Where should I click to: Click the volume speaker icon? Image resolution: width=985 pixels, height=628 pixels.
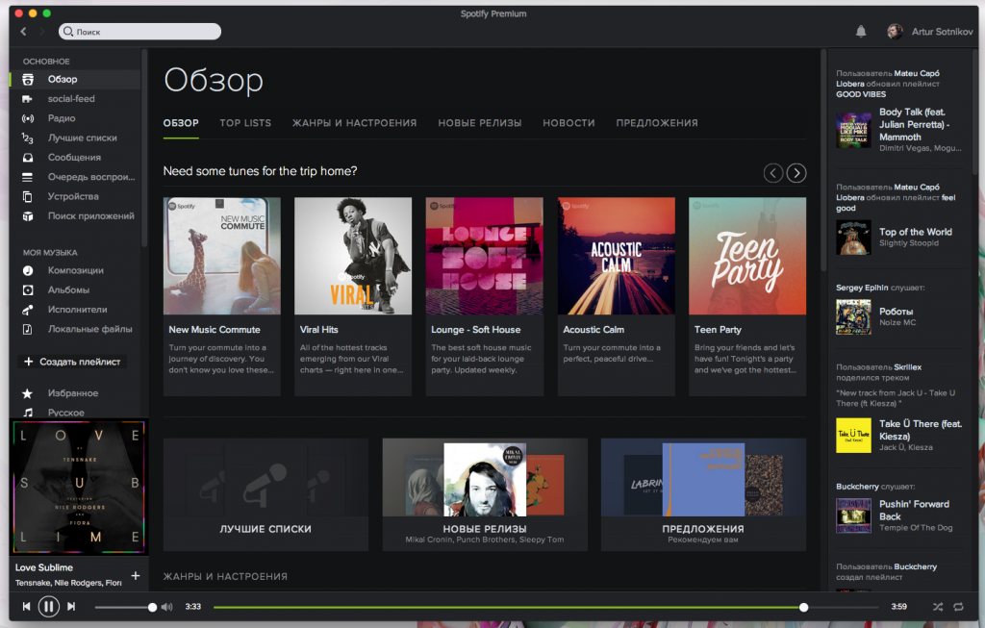166,607
